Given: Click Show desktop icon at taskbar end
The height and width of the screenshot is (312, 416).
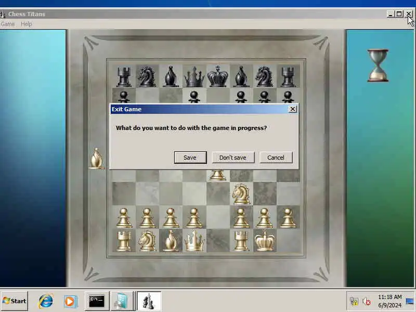Looking at the screenshot, I should [410, 301].
